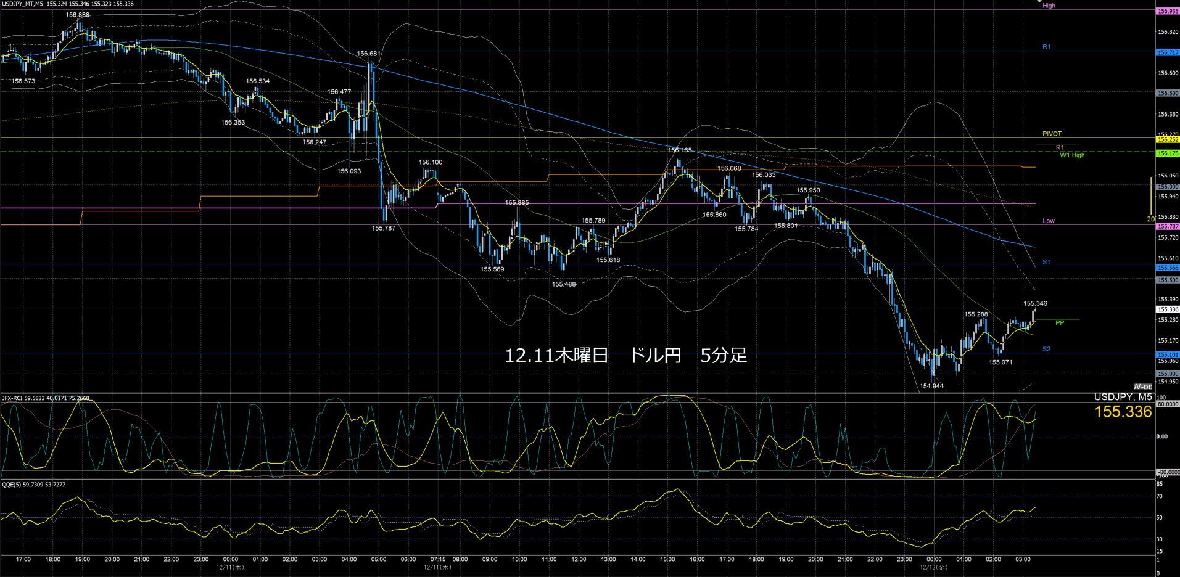The width and height of the screenshot is (1180, 577).
Task: Select the green PP marker label
Action: coord(1059,322)
